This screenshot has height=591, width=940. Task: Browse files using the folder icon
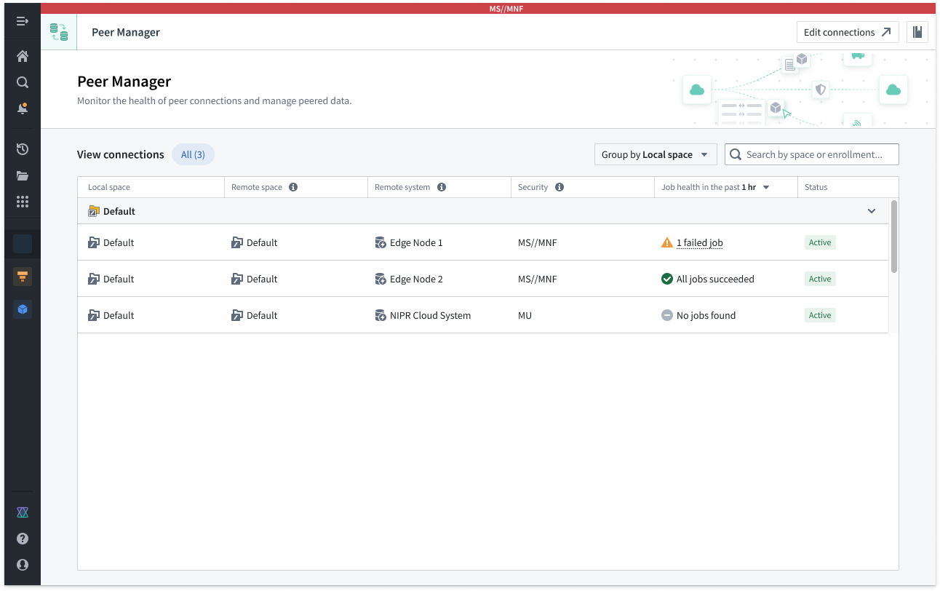coord(22,175)
